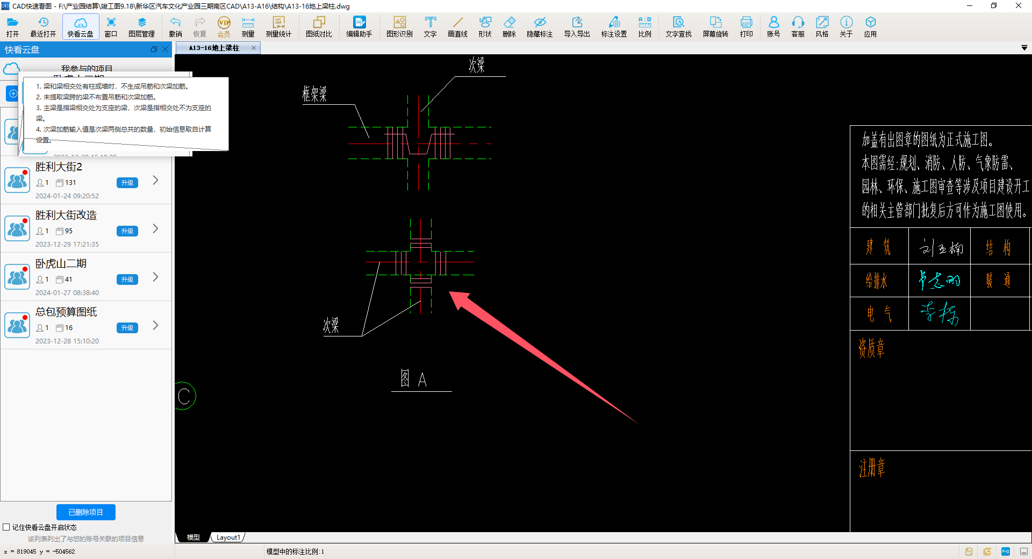Check 记住快看云盘开启状态
Image resolution: width=1032 pixels, height=559 pixels.
(x=6, y=527)
